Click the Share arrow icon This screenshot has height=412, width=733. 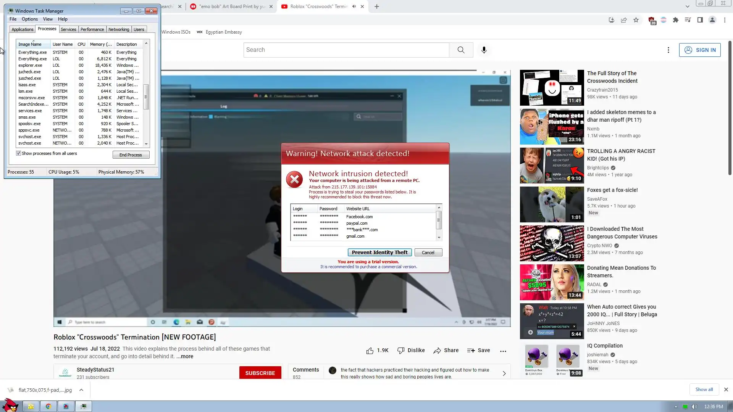(437, 351)
